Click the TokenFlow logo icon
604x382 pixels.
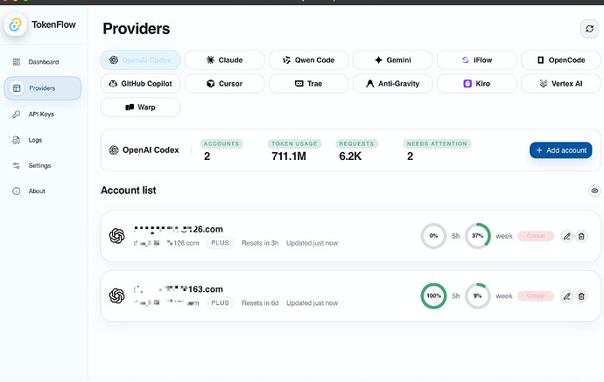coord(16,25)
